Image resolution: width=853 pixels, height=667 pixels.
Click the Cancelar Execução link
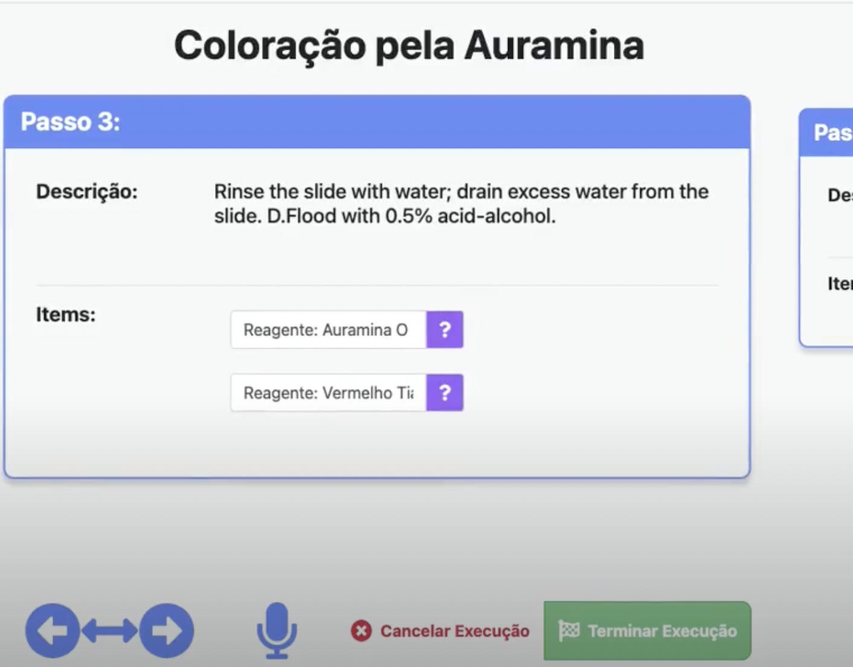454,631
